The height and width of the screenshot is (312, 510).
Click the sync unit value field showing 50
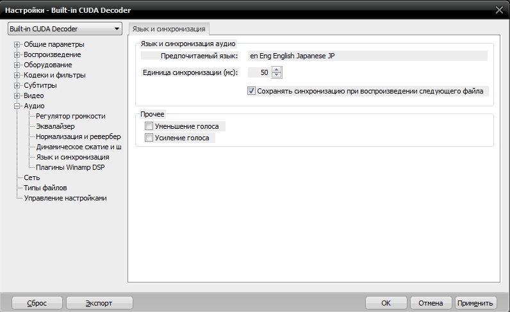click(x=259, y=72)
